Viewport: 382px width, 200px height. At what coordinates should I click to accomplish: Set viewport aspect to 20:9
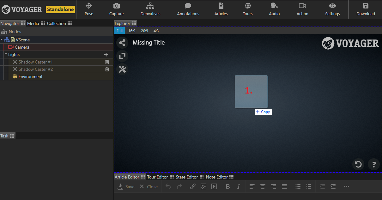(144, 31)
